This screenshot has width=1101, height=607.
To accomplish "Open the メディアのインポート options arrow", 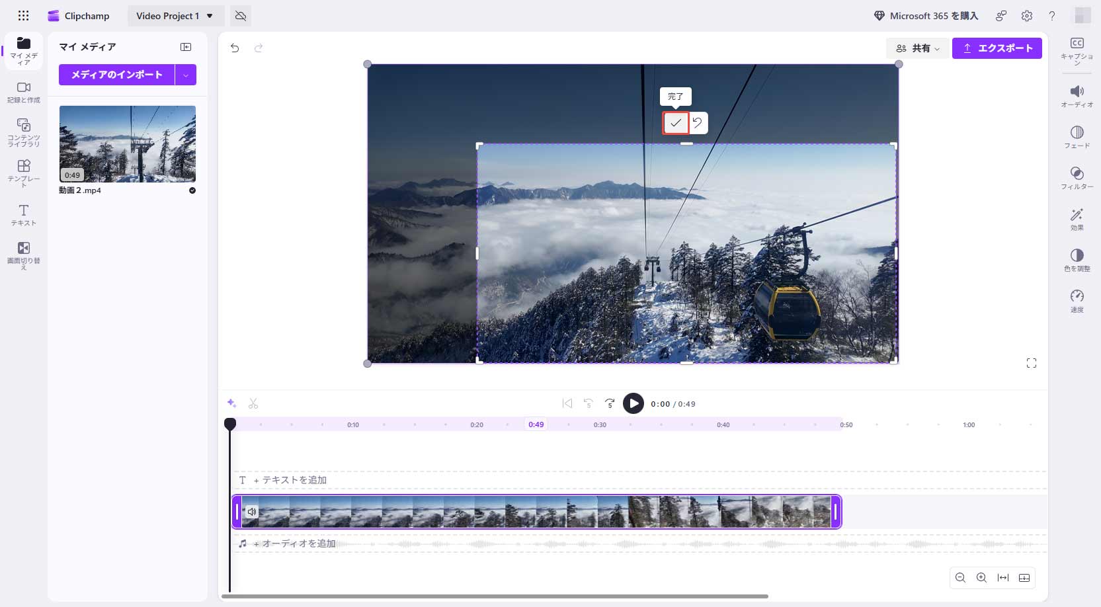I will tap(186, 75).
